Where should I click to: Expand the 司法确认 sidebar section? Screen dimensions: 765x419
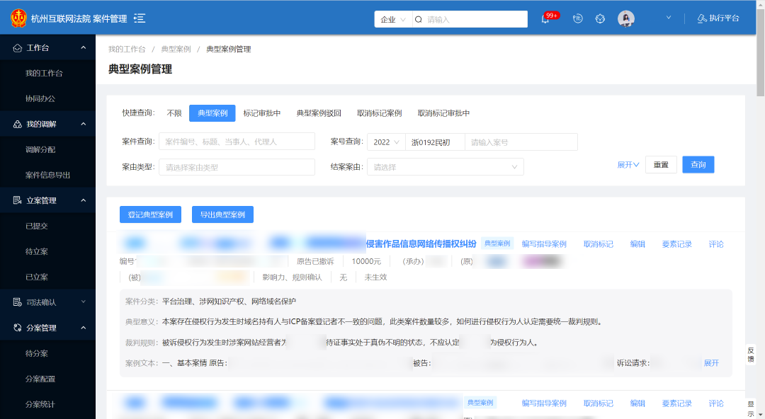48,302
